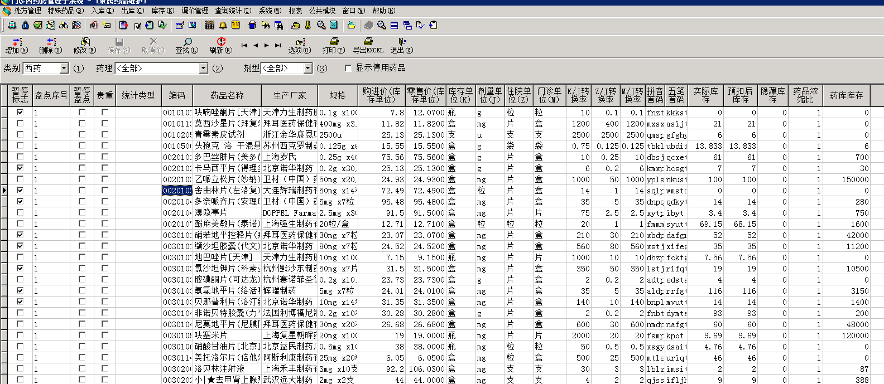Toggle 暂停标志 checkbox for 咔喃唑酮片 row
The image size is (884, 384).
coord(20,112)
